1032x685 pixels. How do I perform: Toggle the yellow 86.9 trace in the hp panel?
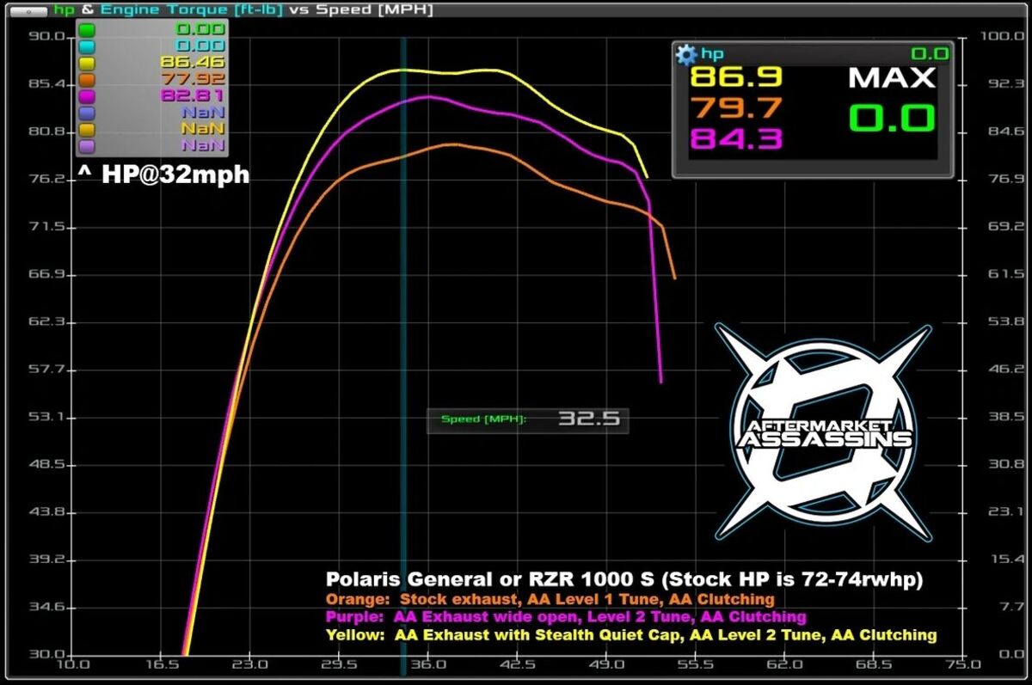(736, 78)
